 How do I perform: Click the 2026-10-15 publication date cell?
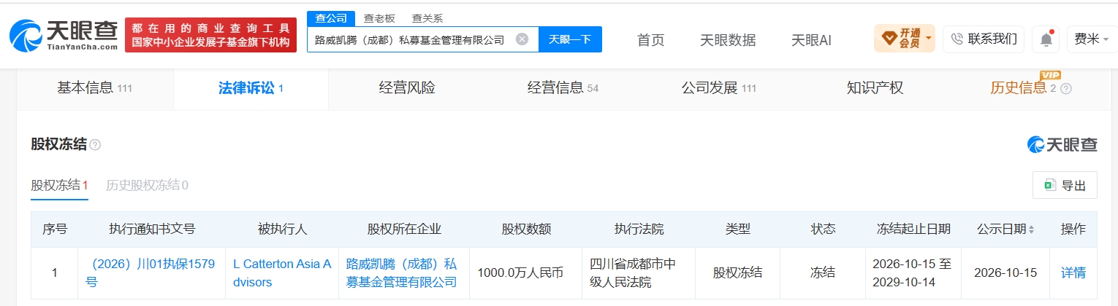coord(1005,273)
